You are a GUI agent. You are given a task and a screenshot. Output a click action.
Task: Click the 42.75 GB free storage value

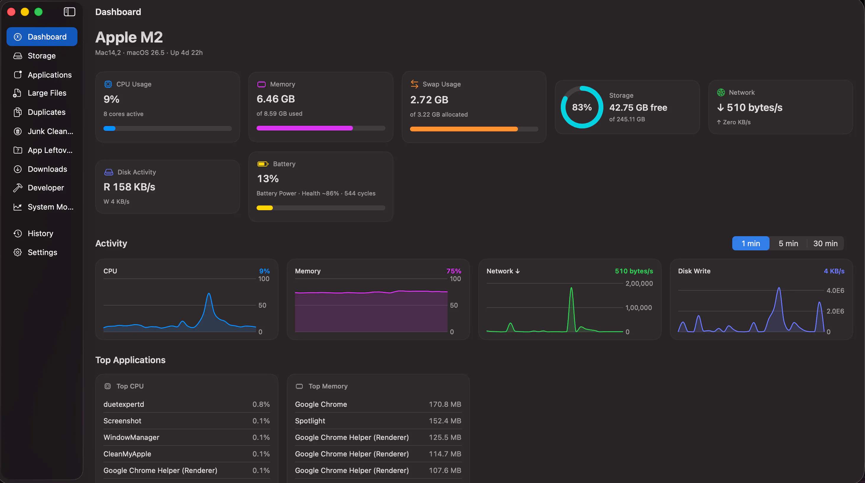(638, 107)
